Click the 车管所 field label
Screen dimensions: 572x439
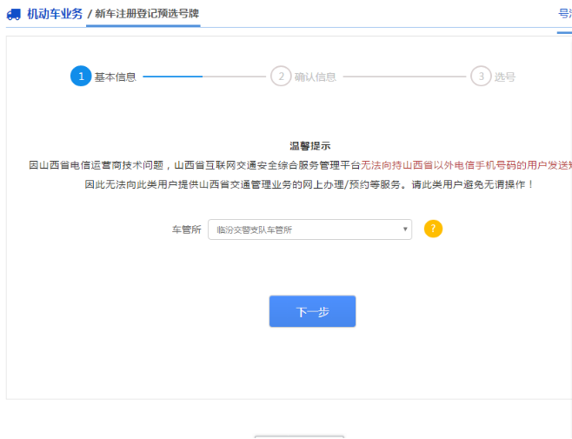click(186, 229)
